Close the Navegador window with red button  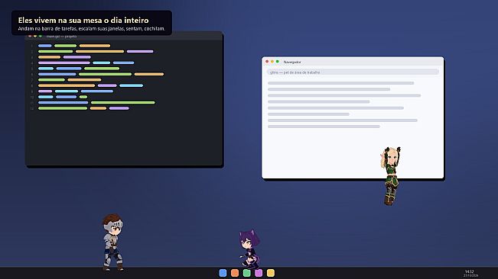267,62
